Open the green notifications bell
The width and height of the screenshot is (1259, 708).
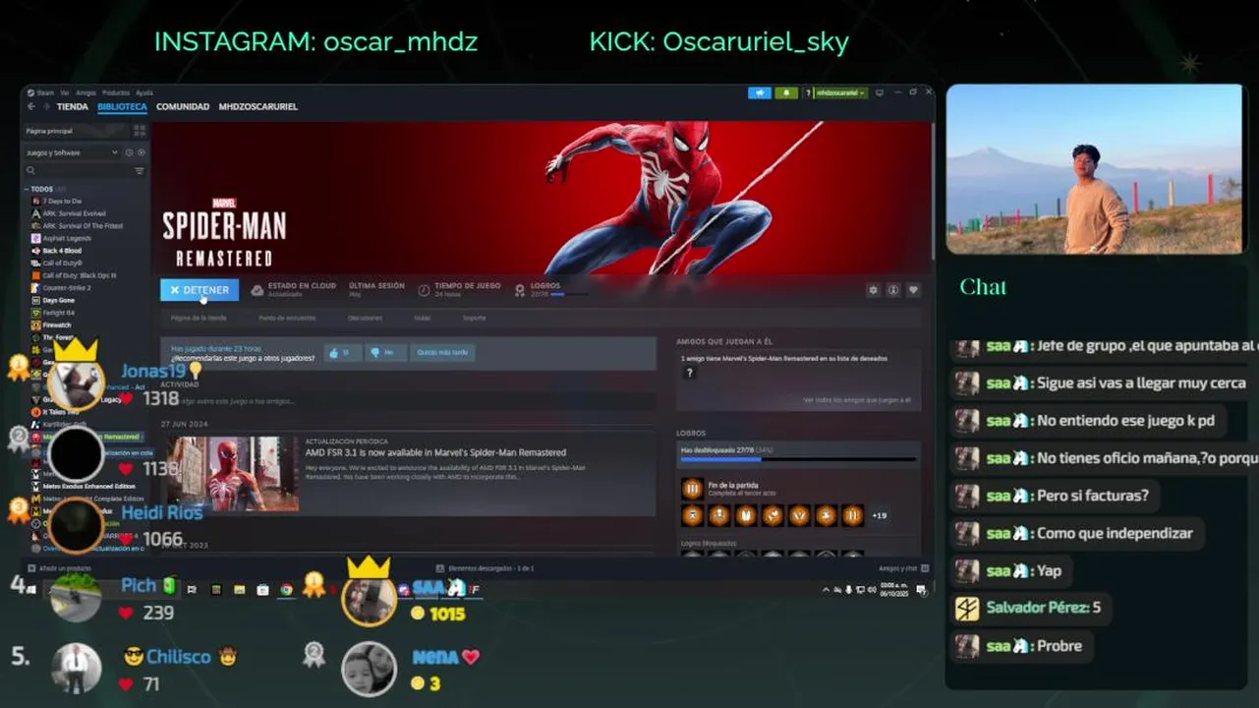coord(786,92)
